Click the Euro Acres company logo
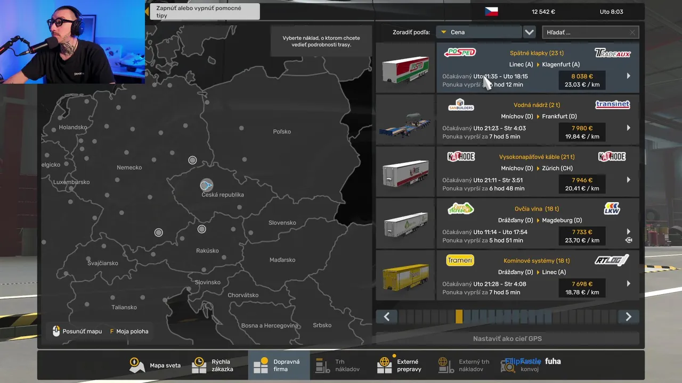 461,209
